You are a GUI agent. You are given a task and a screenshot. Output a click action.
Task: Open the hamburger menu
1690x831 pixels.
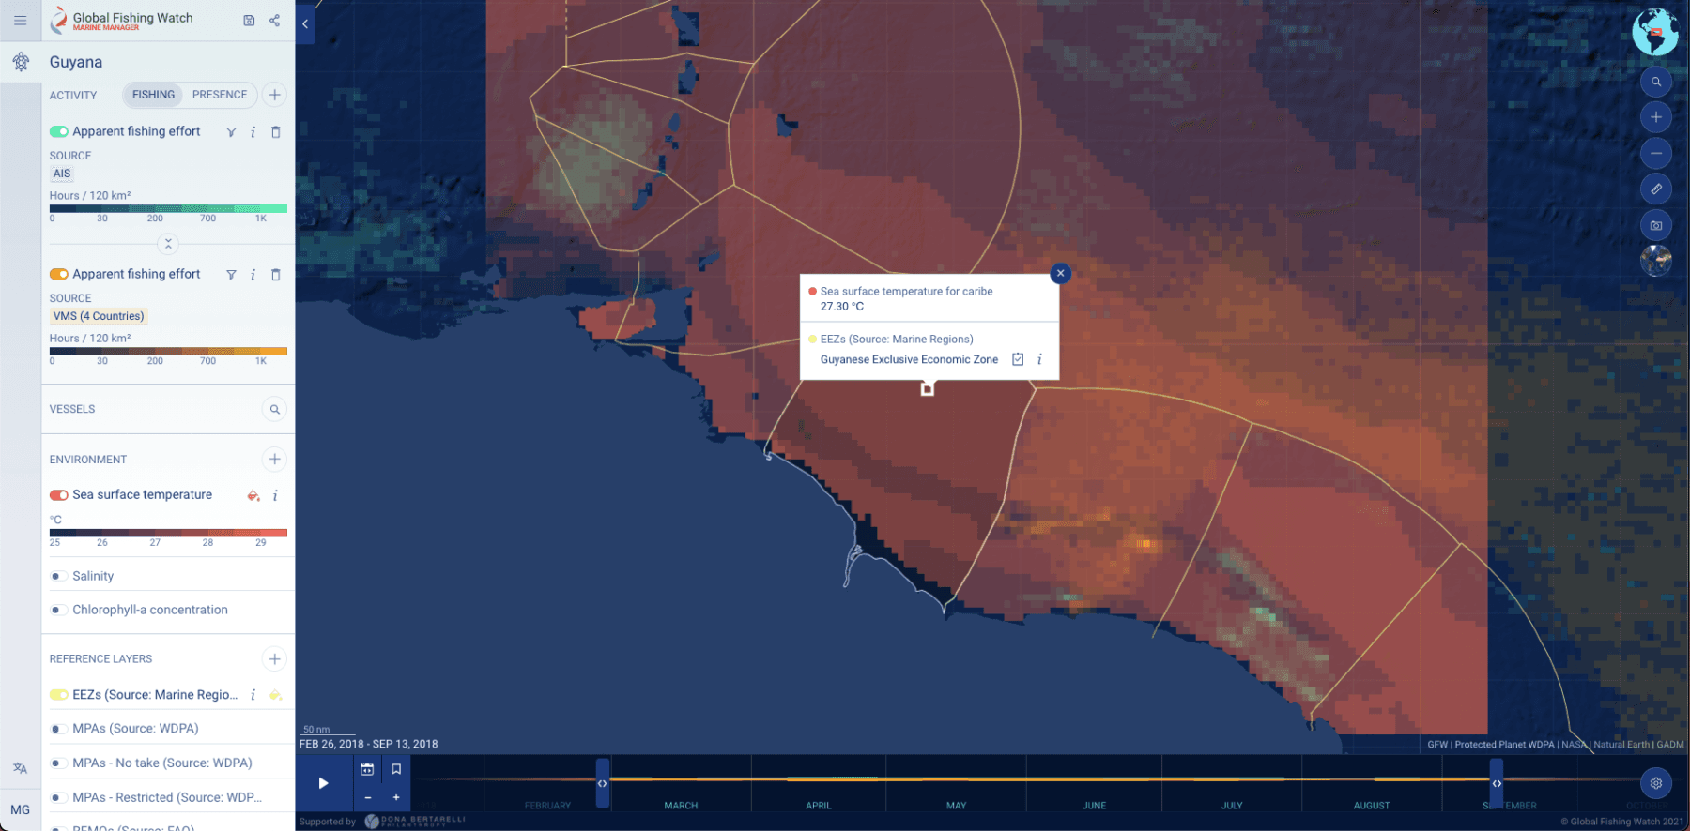(x=20, y=21)
